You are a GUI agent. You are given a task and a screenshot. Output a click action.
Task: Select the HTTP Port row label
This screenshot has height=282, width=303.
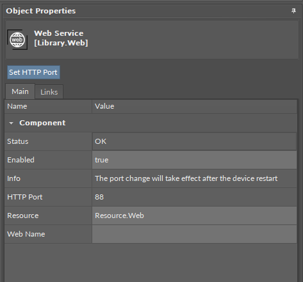point(25,197)
